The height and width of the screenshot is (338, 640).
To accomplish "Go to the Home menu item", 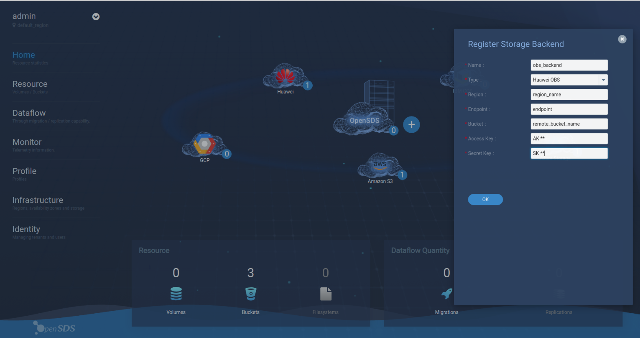I will click(x=24, y=55).
